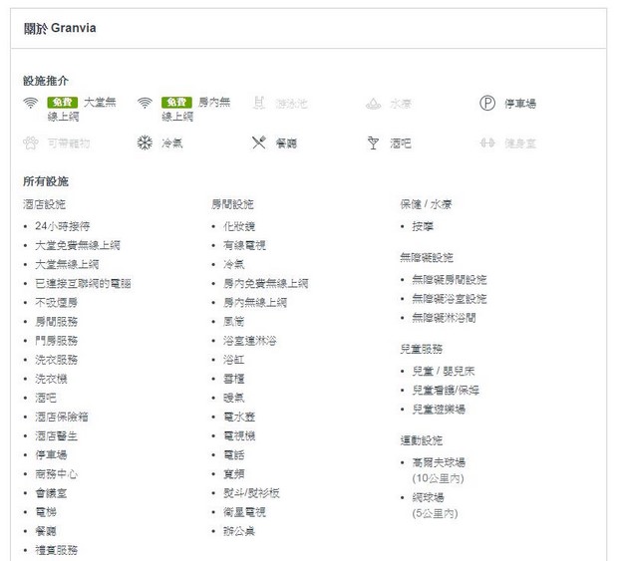Click the '兒童 / 嬰兒床' item
Image resolution: width=618 pixels, height=561 pixels.
(444, 371)
